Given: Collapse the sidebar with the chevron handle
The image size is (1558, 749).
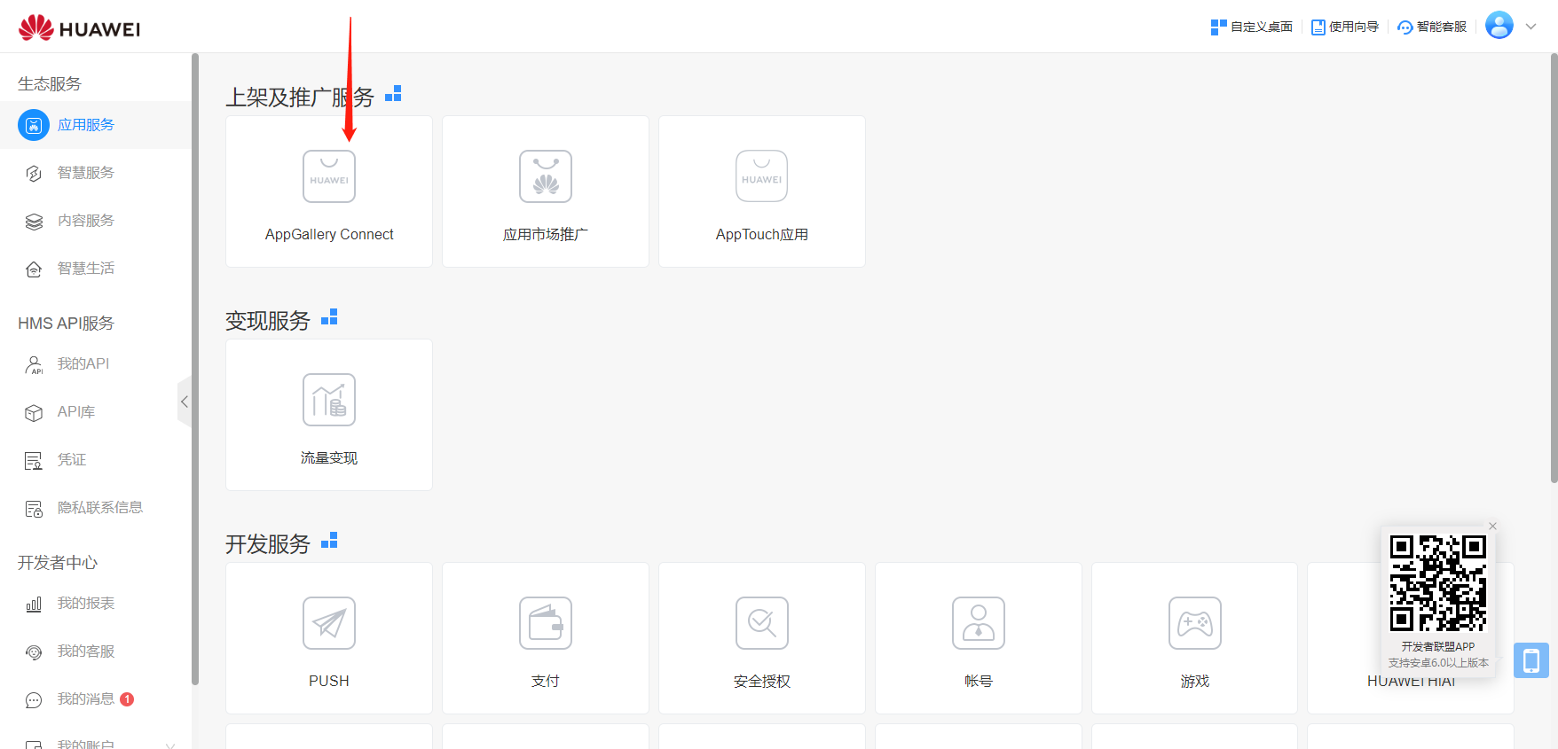Looking at the screenshot, I should pos(185,402).
